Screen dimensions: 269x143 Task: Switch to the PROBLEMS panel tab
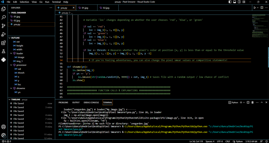(x=63, y=102)
